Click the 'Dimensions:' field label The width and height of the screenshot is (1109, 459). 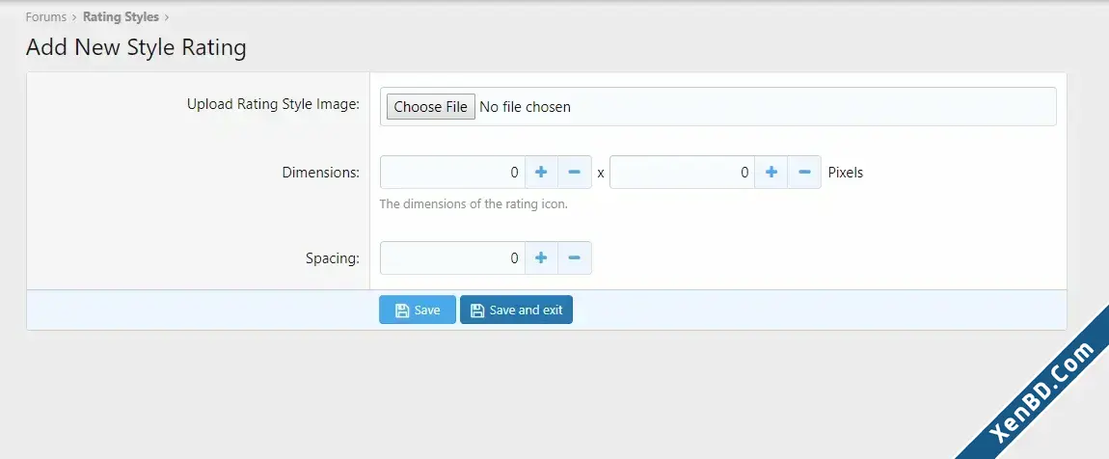[x=320, y=172]
